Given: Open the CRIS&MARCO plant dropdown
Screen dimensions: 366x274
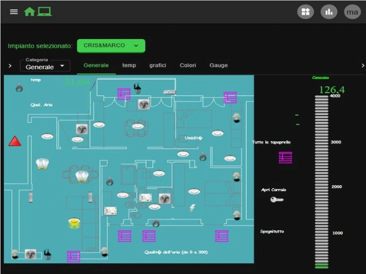Looking at the screenshot, I should click(x=111, y=46).
